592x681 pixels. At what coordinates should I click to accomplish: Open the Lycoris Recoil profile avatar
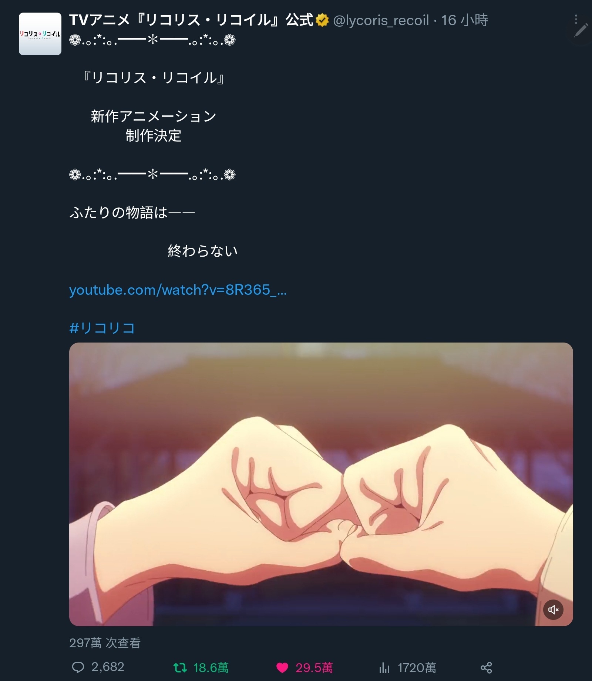click(40, 34)
